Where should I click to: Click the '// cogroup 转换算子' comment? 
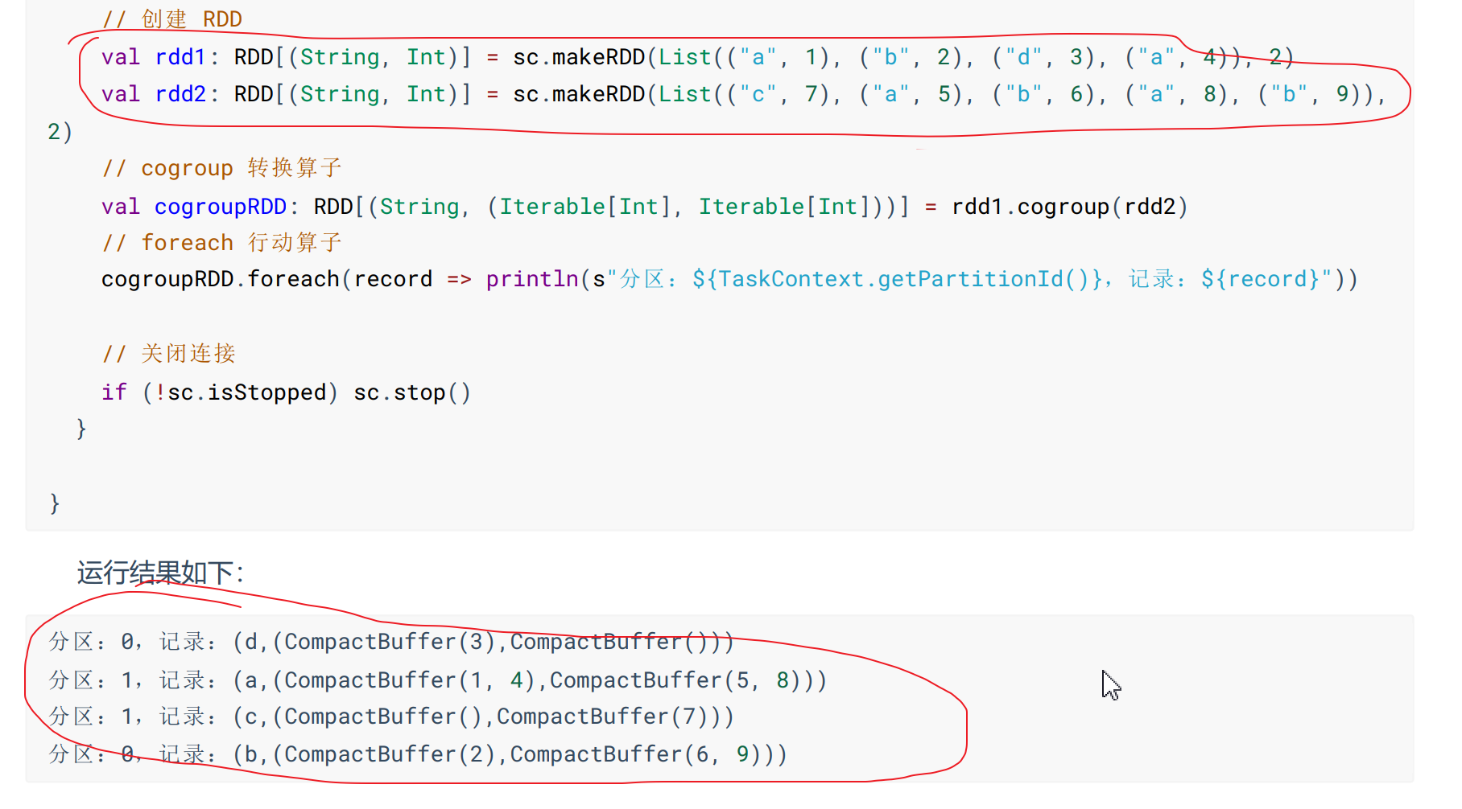222,168
